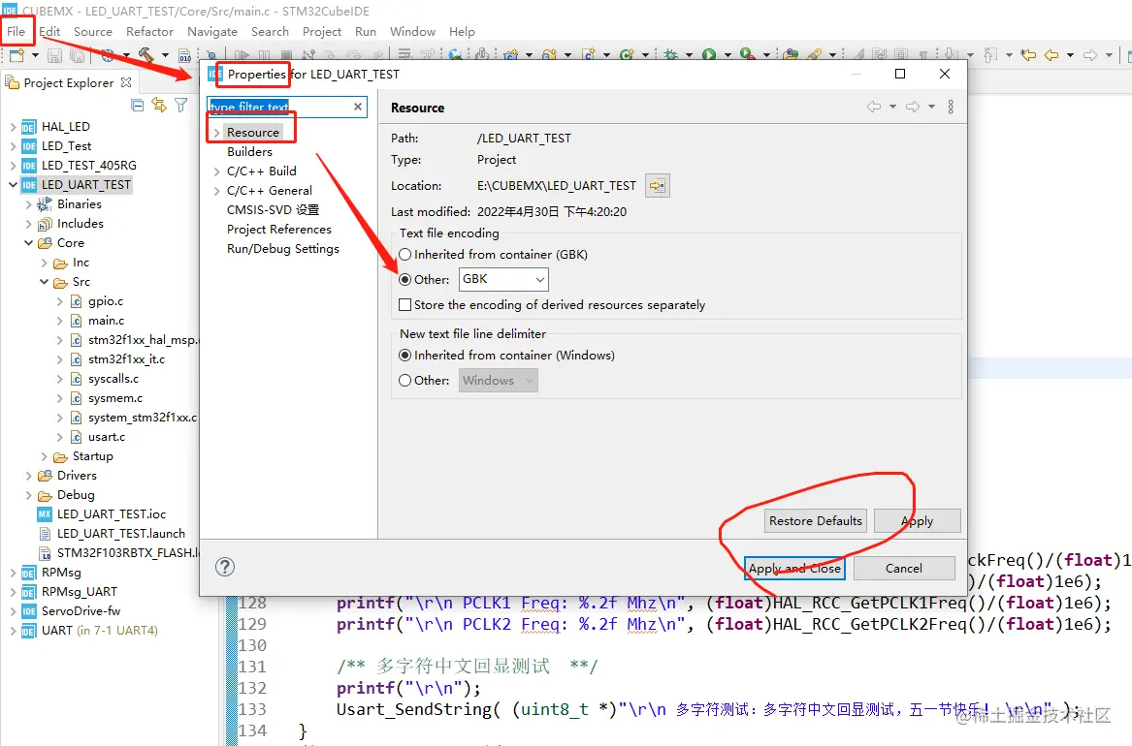Open the GBK encoding dropdown
The height and width of the screenshot is (746, 1132).
(503, 279)
